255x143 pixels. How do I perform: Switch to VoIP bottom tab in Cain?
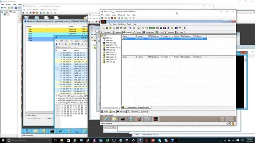pos(144,112)
